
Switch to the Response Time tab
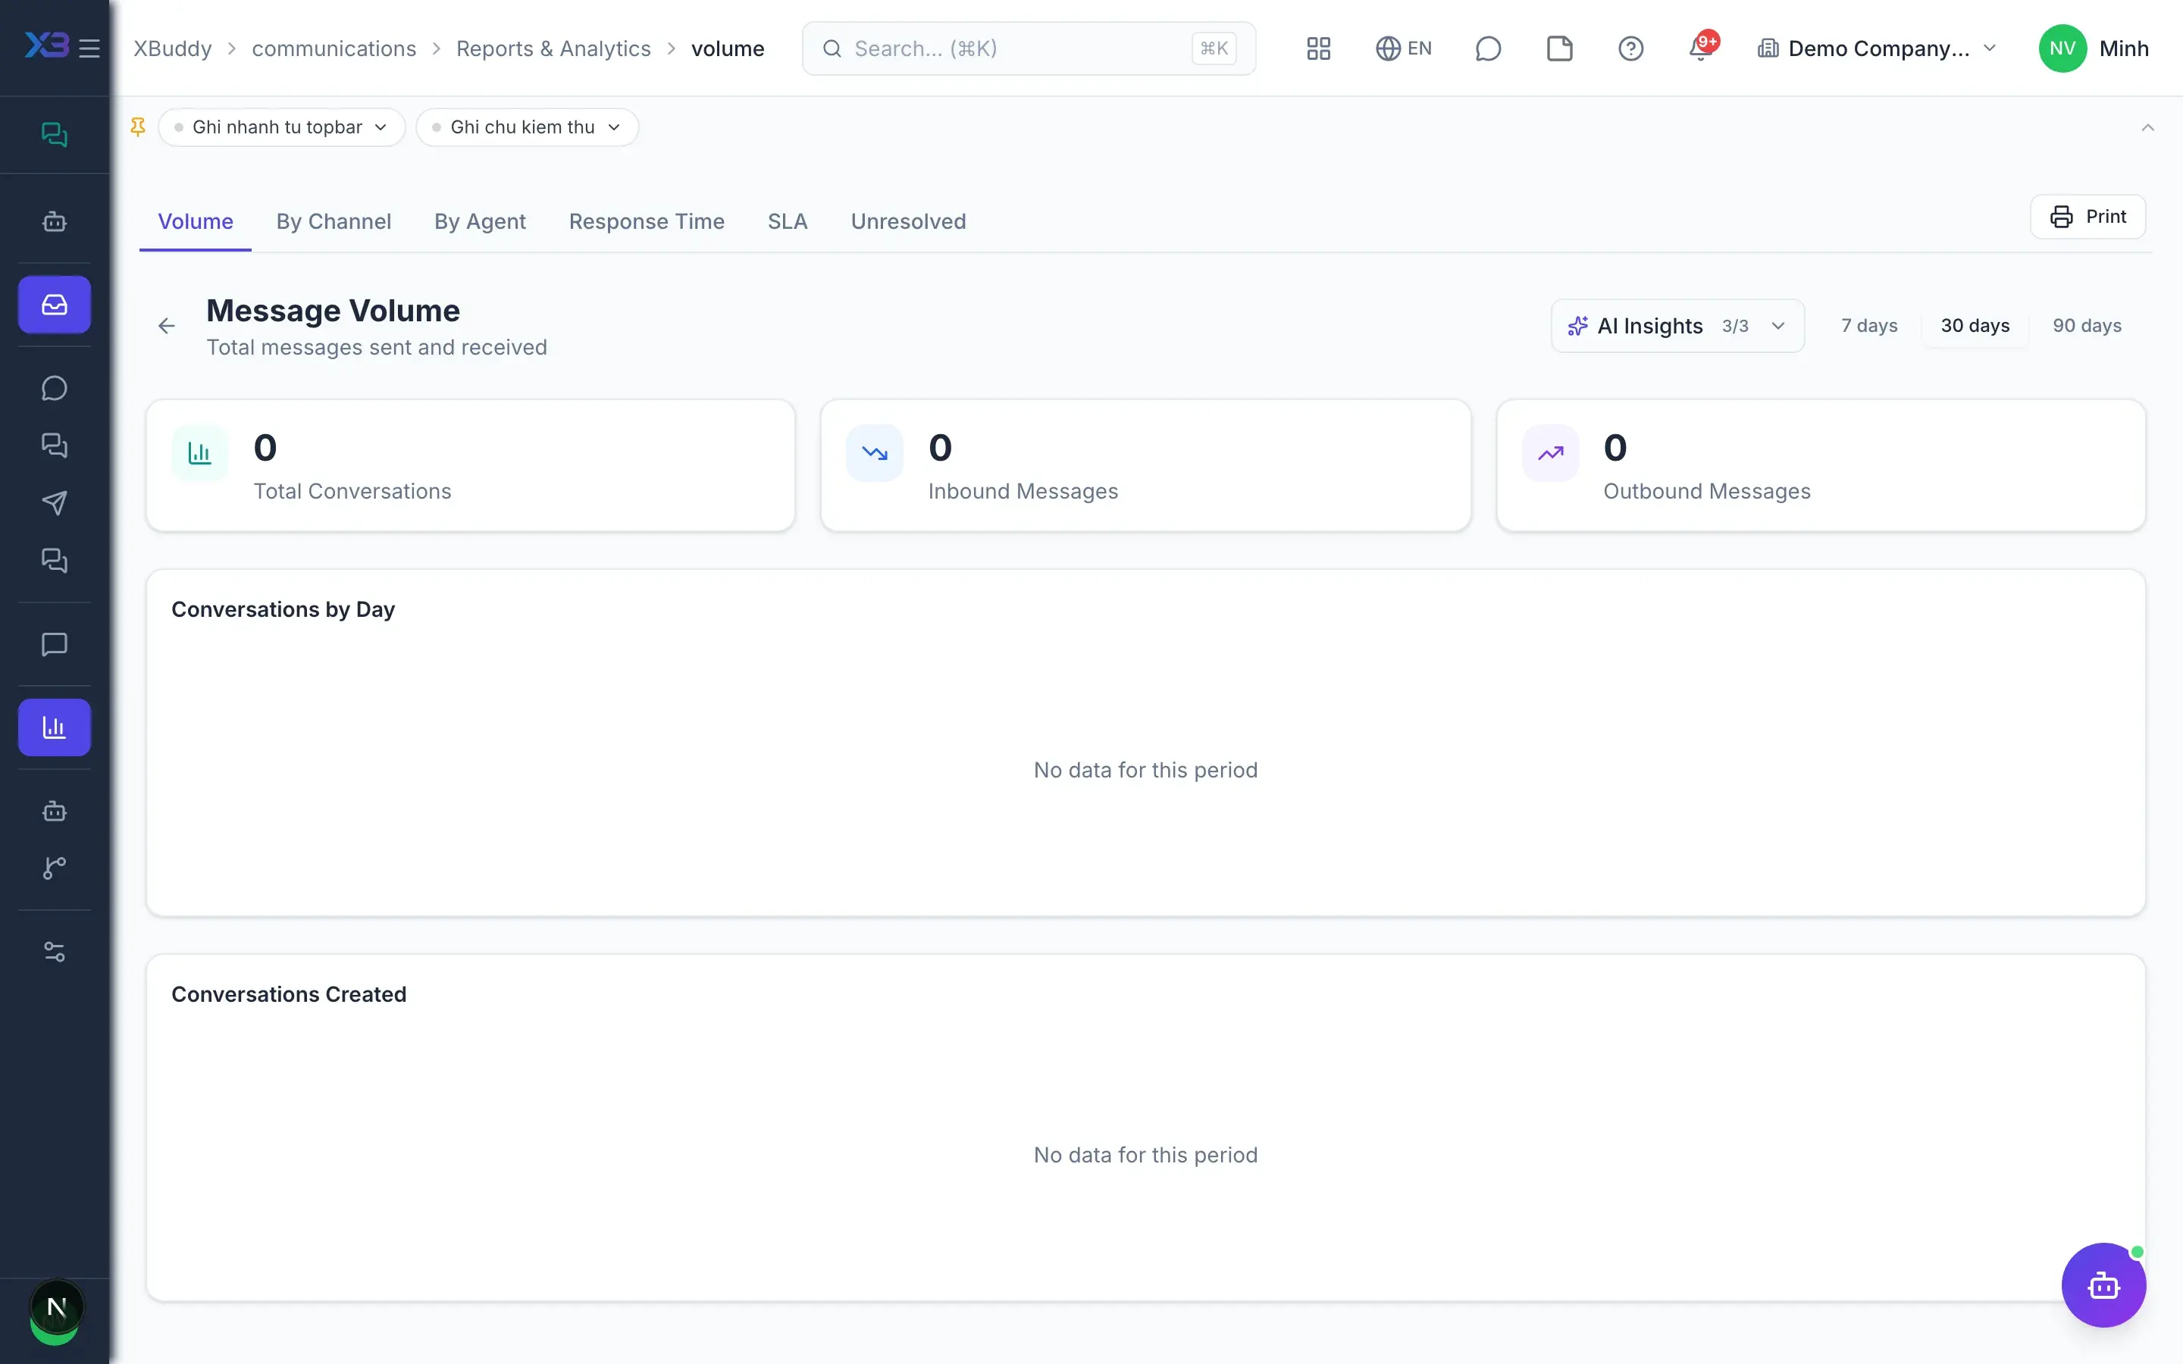(647, 222)
